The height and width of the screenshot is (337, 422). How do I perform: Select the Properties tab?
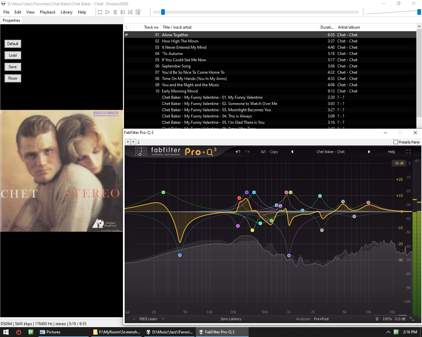pos(12,20)
